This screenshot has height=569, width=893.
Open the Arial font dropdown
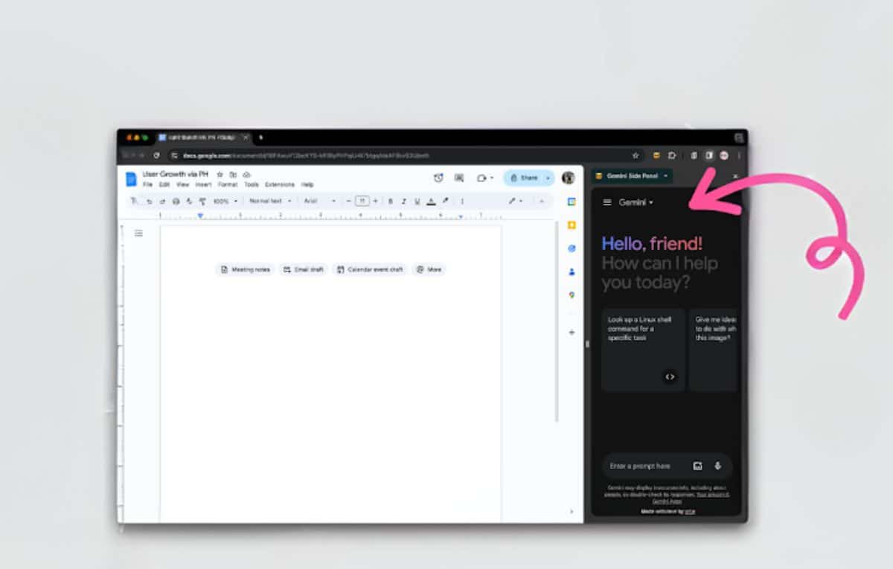click(x=319, y=202)
